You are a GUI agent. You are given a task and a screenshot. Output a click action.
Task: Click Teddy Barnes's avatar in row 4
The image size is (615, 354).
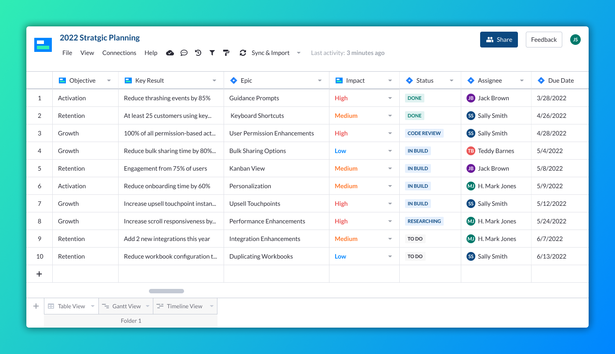[x=470, y=150]
